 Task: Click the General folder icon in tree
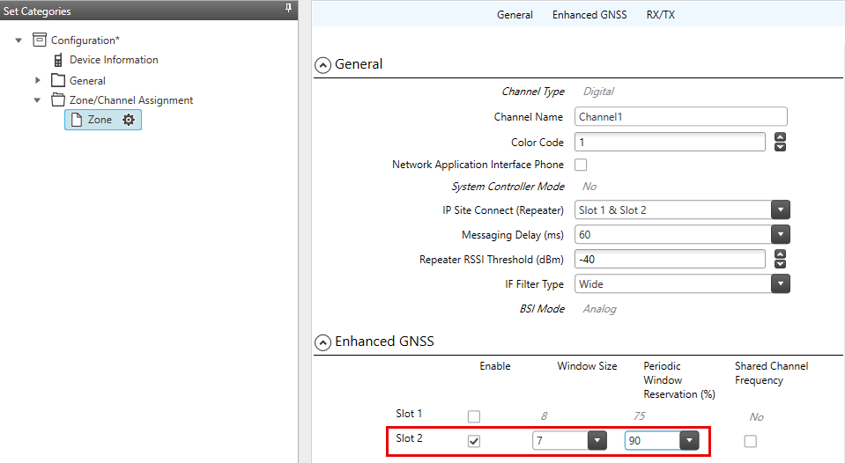click(x=58, y=80)
